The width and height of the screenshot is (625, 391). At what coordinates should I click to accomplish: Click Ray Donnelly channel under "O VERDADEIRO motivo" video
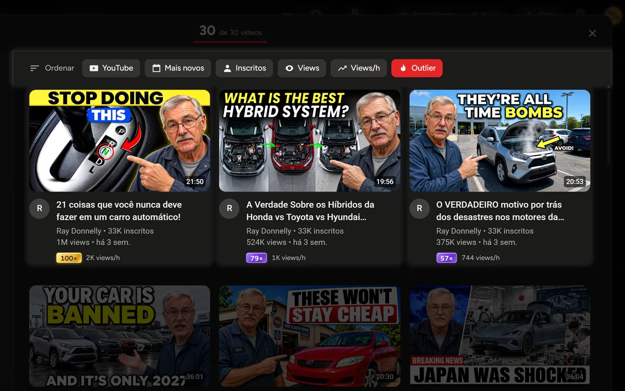click(459, 231)
